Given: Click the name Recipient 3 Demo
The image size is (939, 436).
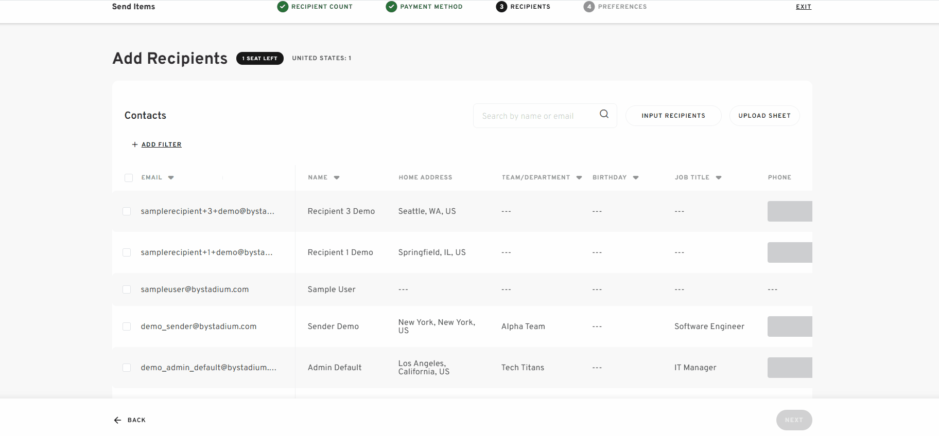Looking at the screenshot, I should coord(341,211).
